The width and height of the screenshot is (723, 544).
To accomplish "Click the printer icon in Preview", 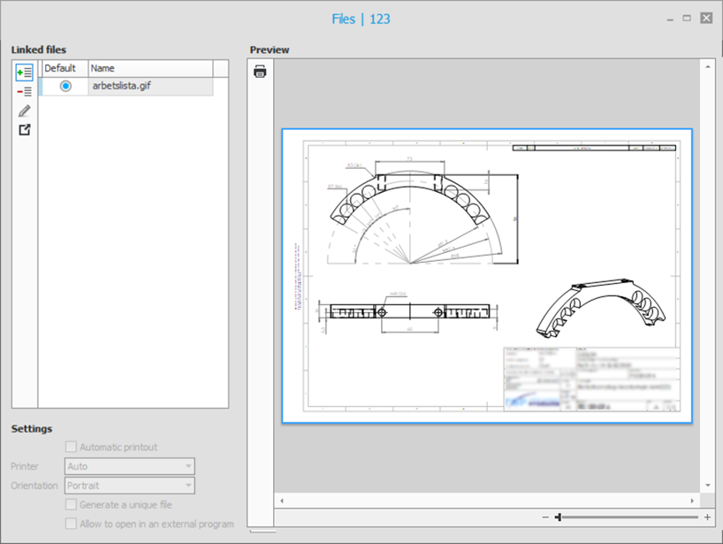I will 260,72.
